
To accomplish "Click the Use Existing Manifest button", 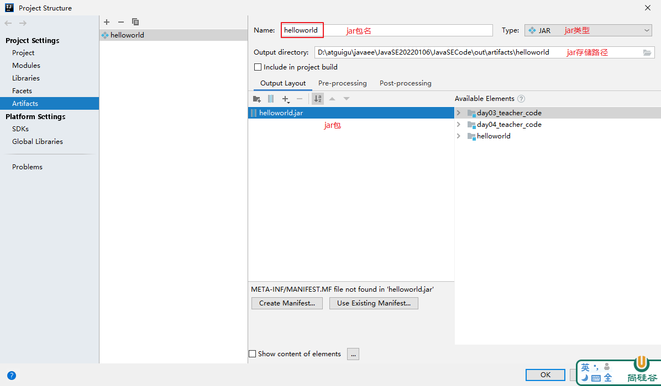I will [374, 303].
